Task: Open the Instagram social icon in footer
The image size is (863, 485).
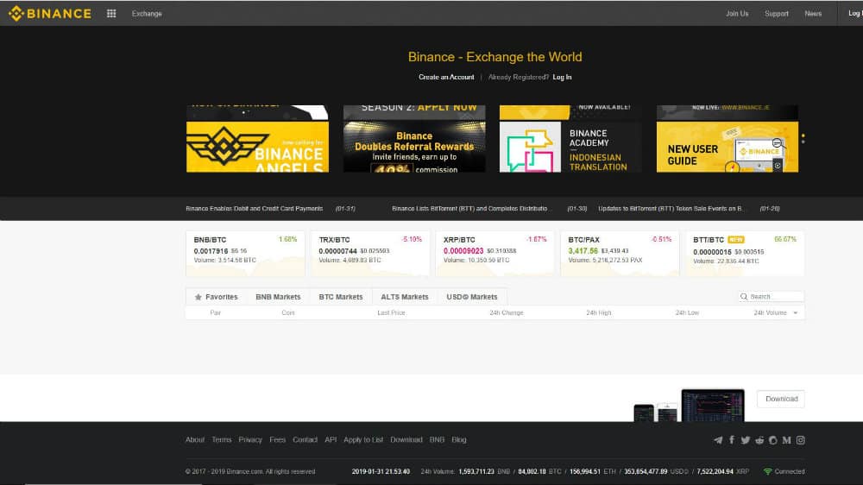Action: tap(800, 440)
